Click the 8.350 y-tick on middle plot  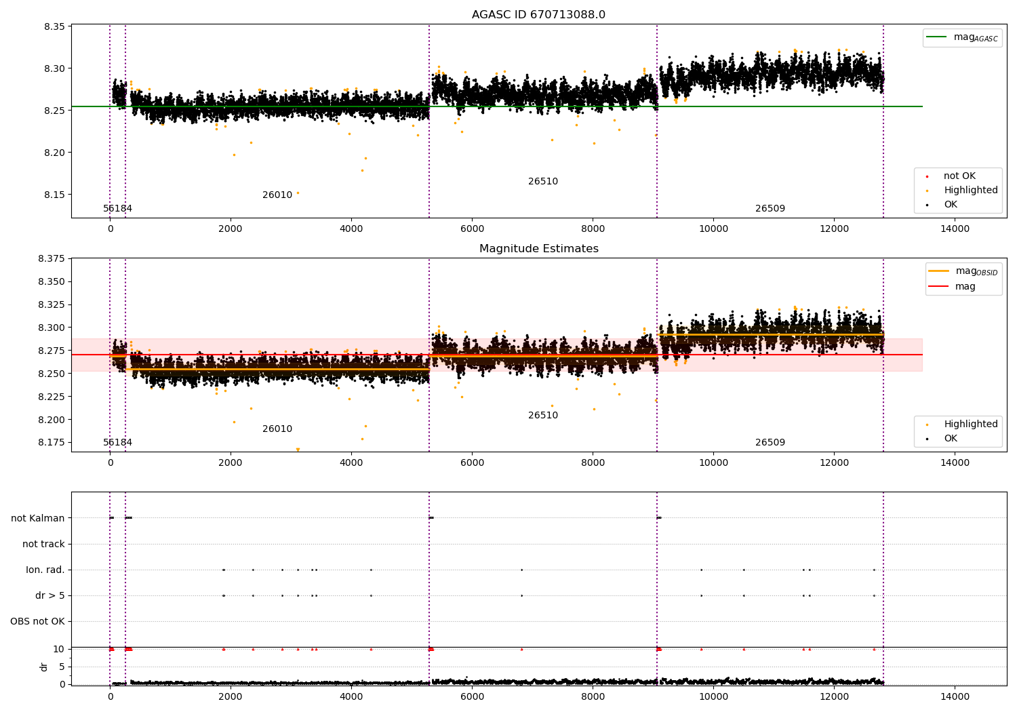(52, 282)
